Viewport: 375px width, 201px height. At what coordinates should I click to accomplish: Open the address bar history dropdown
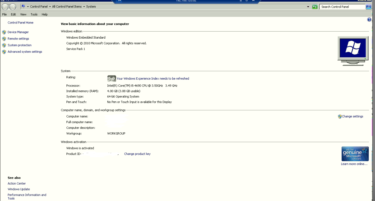pyautogui.click(x=308, y=7)
